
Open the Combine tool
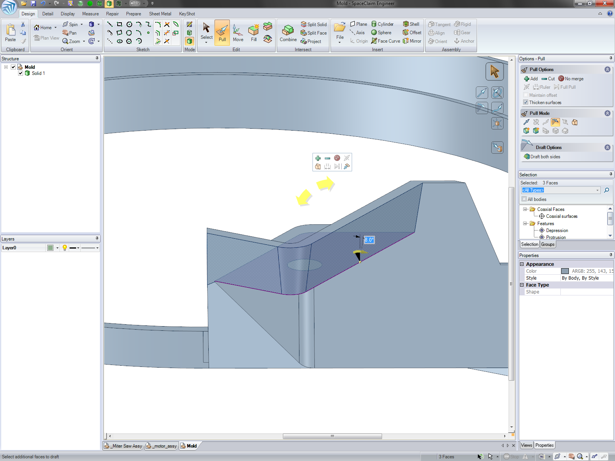coord(288,33)
